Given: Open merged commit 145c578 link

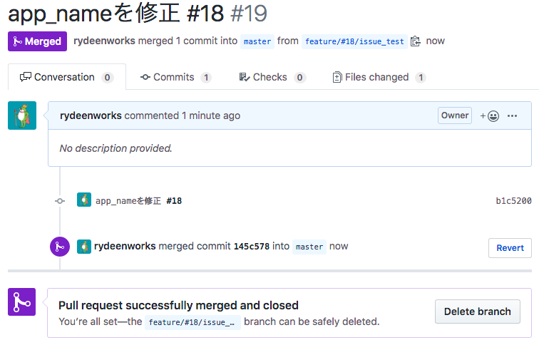Looking at the screenshot, I should 252,247.
